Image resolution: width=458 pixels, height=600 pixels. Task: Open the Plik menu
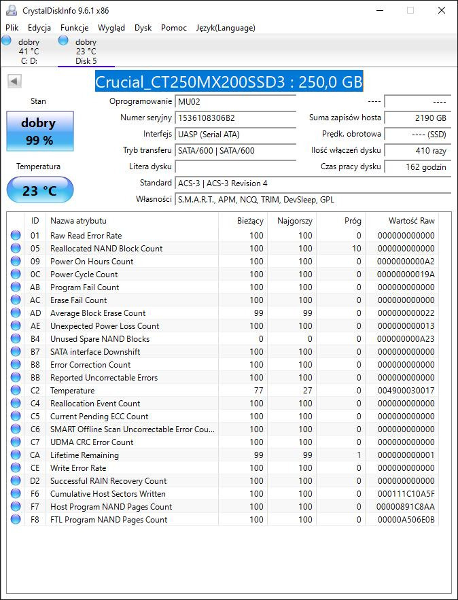pyautogui.click(x=12, y=28)
